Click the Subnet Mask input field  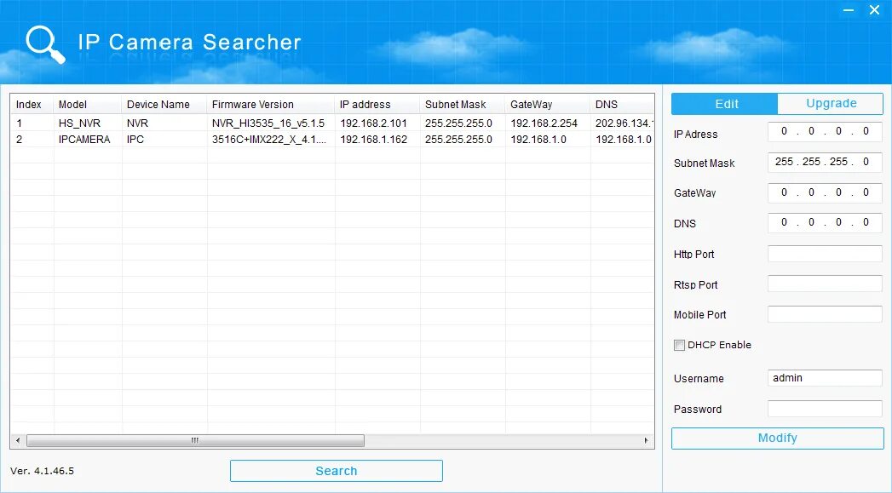point(825,162)
